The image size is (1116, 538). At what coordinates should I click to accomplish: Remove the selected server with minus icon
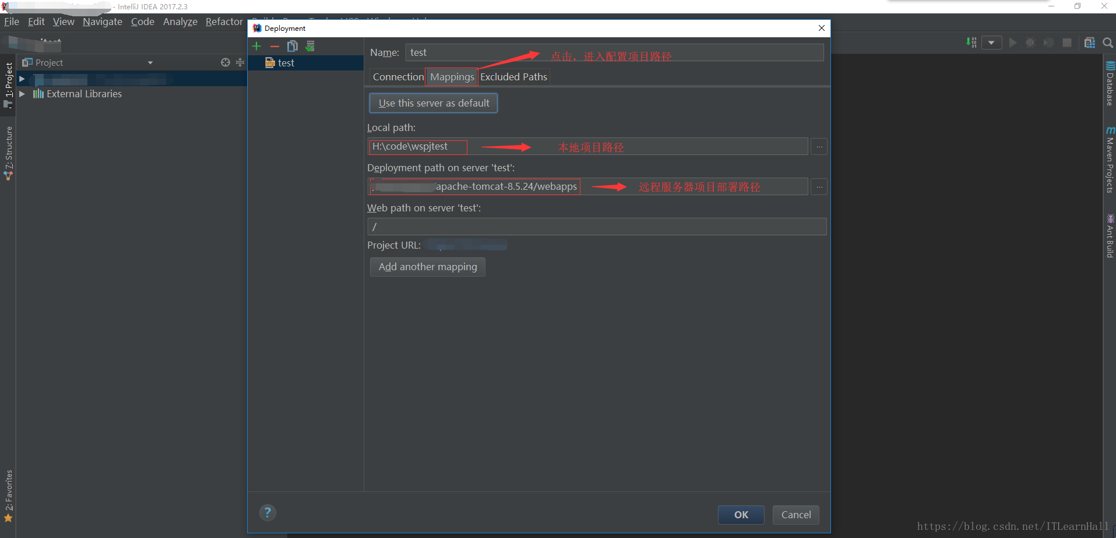(x=274, y=46)
